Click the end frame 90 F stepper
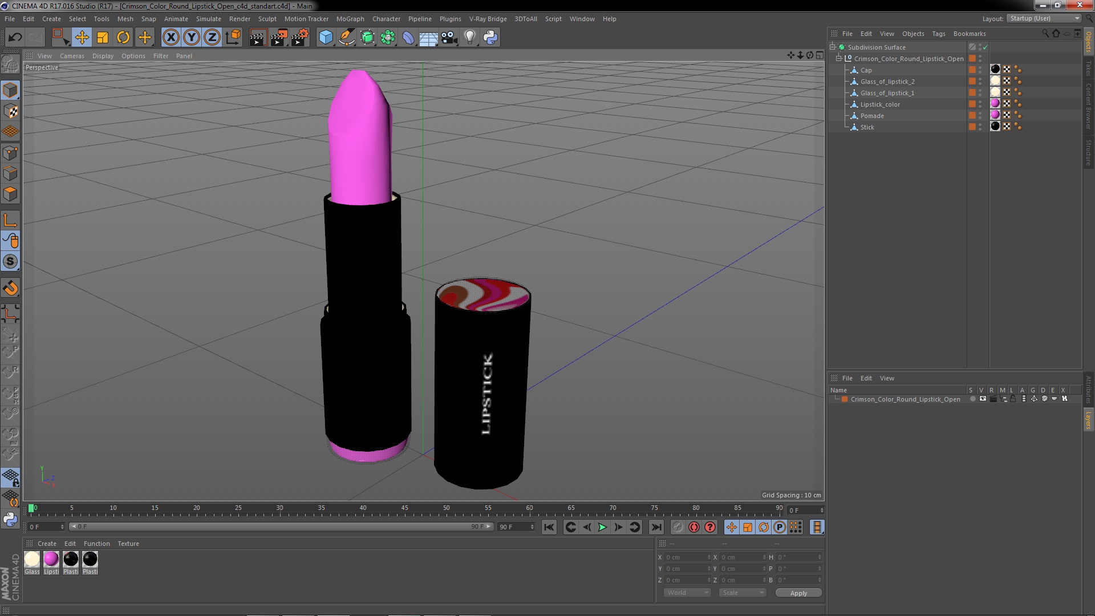The image size is (1095, 616). 532,527
